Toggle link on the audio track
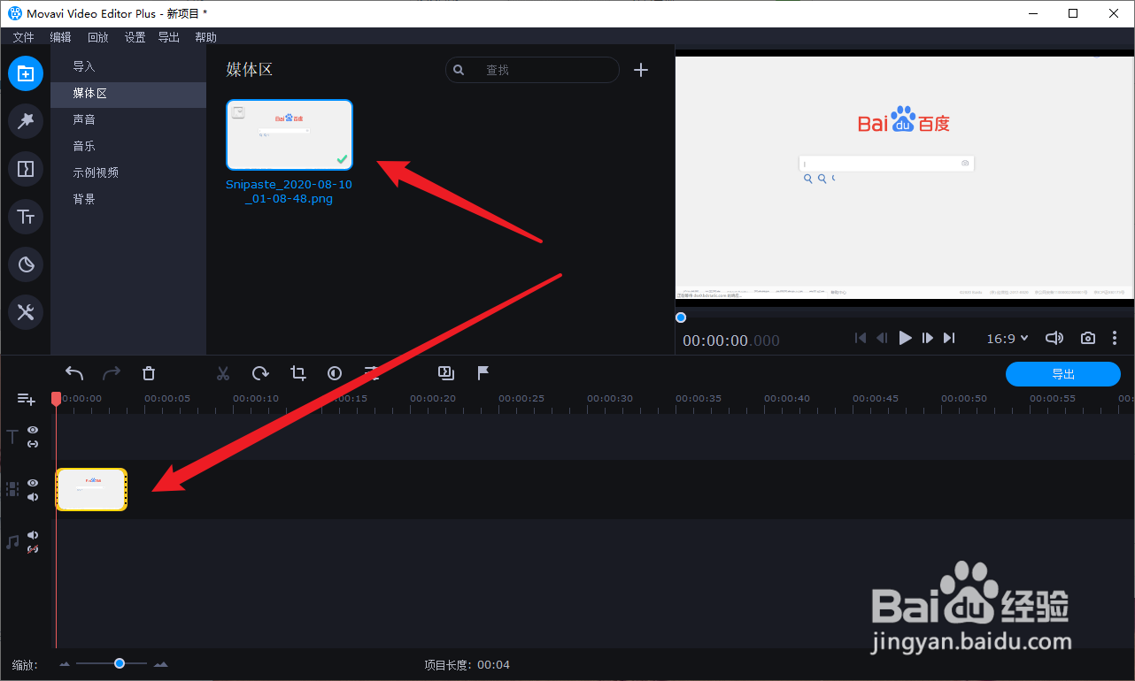Viewport: 1135px width, 681px height. (33, 549)
